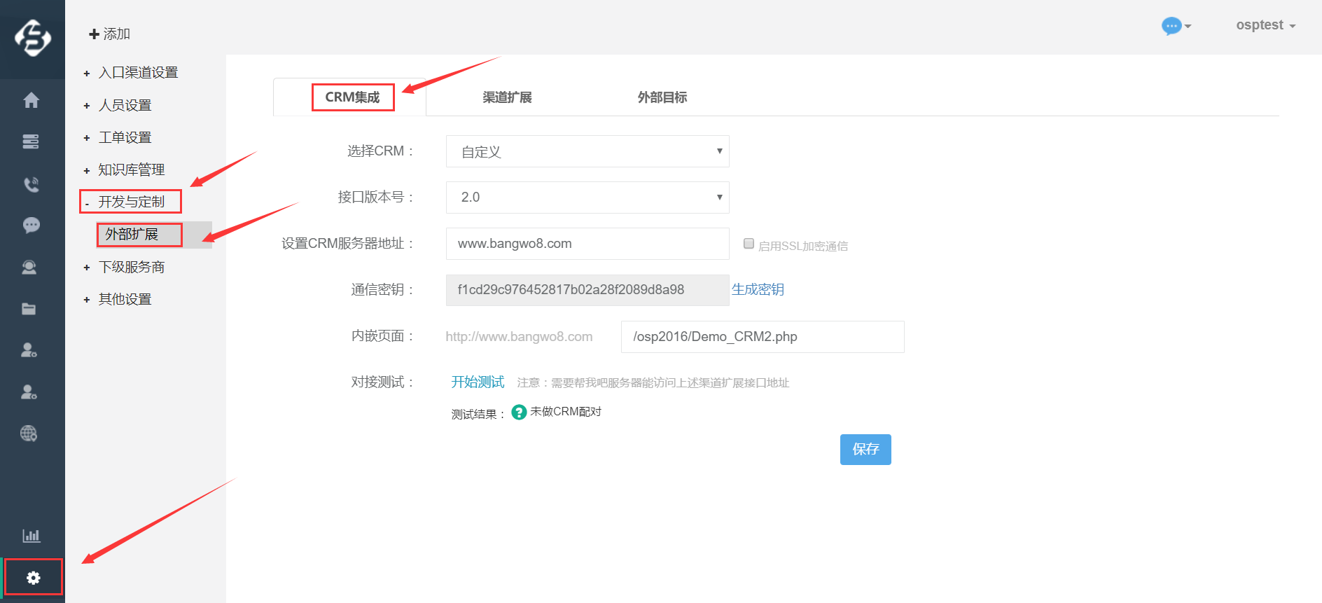Open the settings gear icon

pos(33,578)
